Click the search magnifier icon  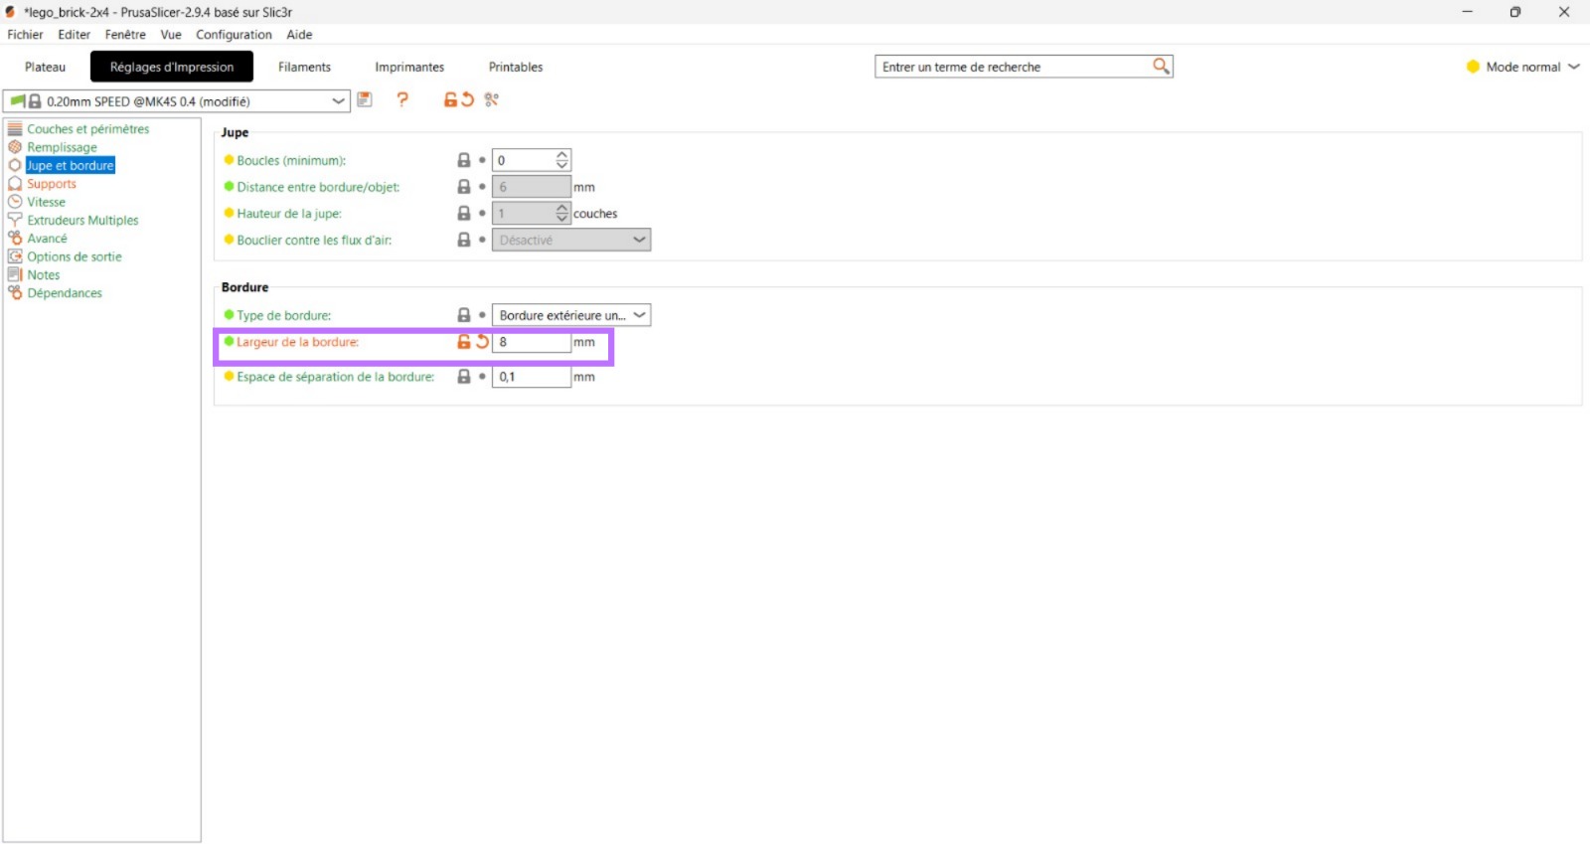coord(1160,67)
